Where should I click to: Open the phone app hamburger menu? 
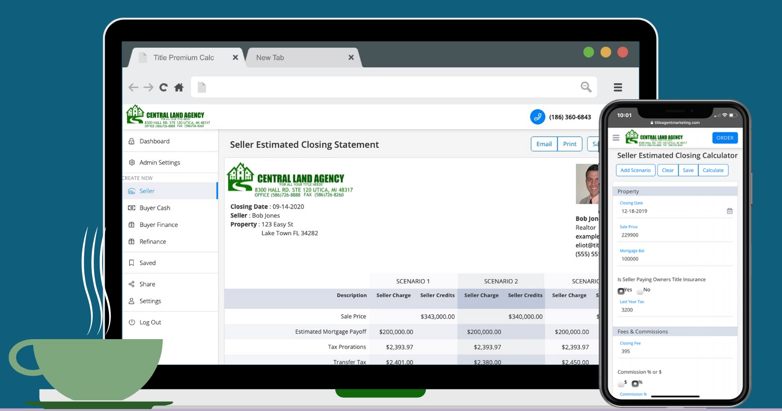616,138
